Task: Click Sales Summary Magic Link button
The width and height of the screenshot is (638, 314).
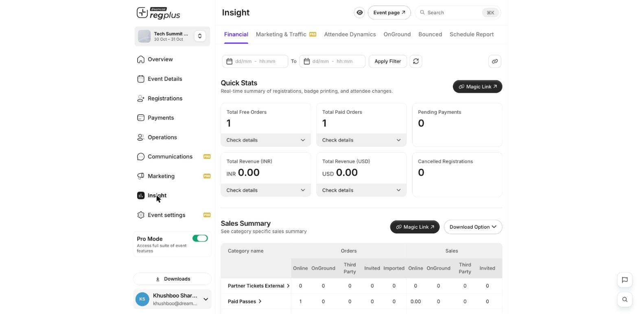Action: point(415,227)
